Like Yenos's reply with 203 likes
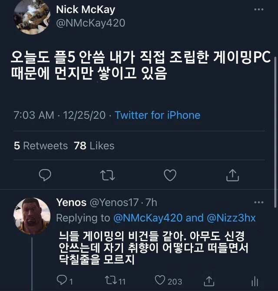Image resolution: width=278 pixels, height=291 pixels. point(161,281)
